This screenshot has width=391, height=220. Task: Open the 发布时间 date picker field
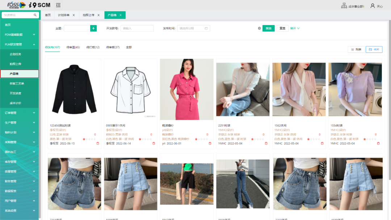193,28
